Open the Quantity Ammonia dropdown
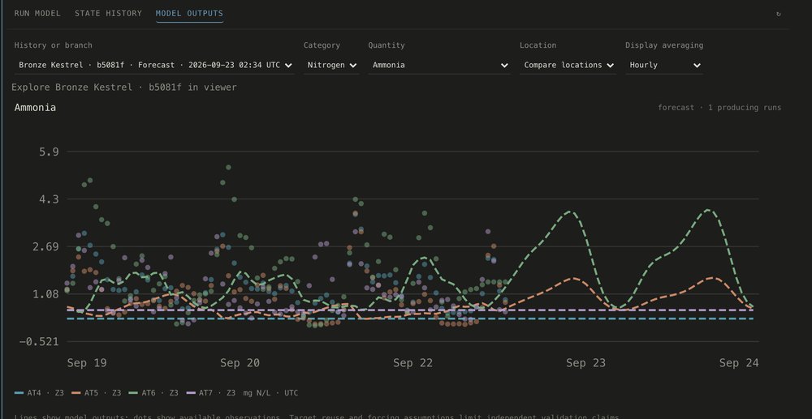812x419 pixels. [x=439, y=65]
